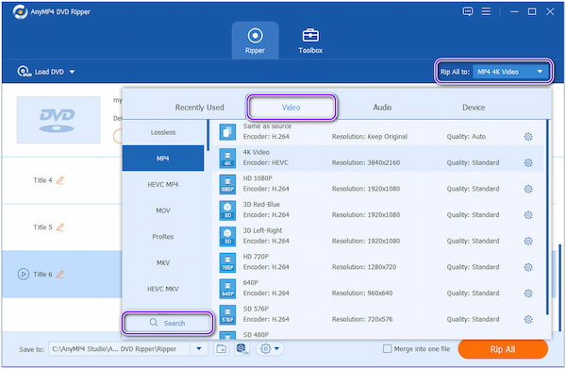This screenshot has height=369, width=566.
Task: Click the Search format field
Action: click(x=168, y=323)
